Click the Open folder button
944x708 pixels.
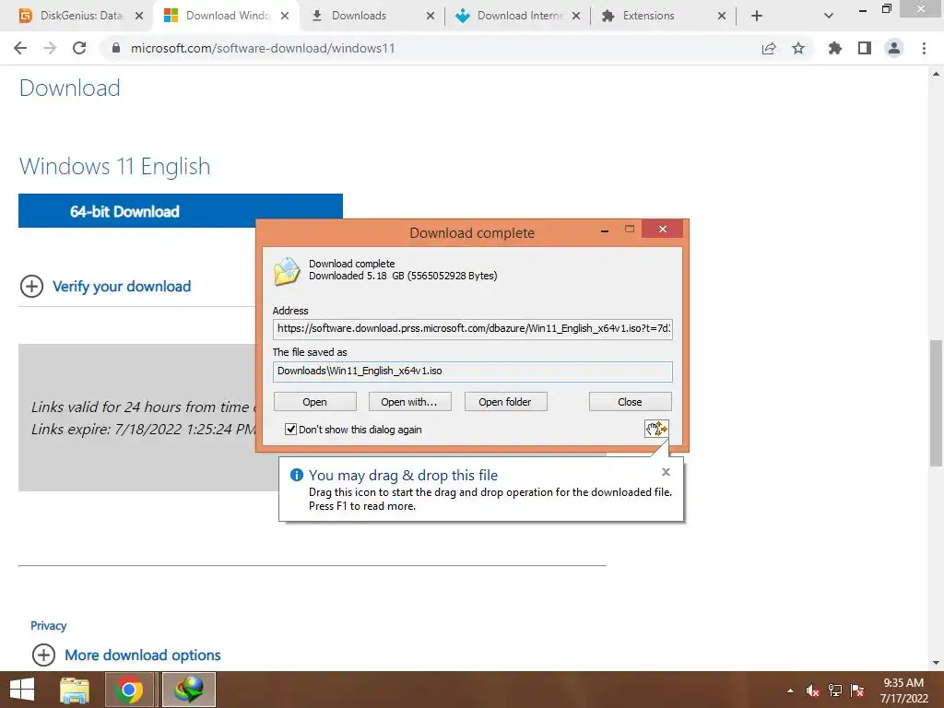coord(505,402)
